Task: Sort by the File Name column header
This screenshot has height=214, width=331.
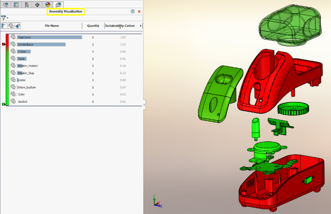Action: click(52, 26)
